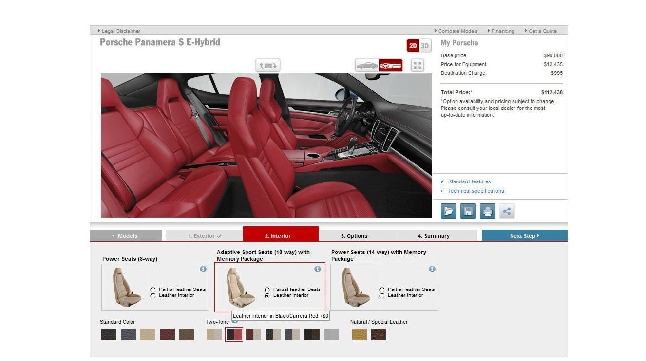Click the red interior preview image
This screenshot has width=646, height=361.
pyautogui.click(x=266, y=145)
